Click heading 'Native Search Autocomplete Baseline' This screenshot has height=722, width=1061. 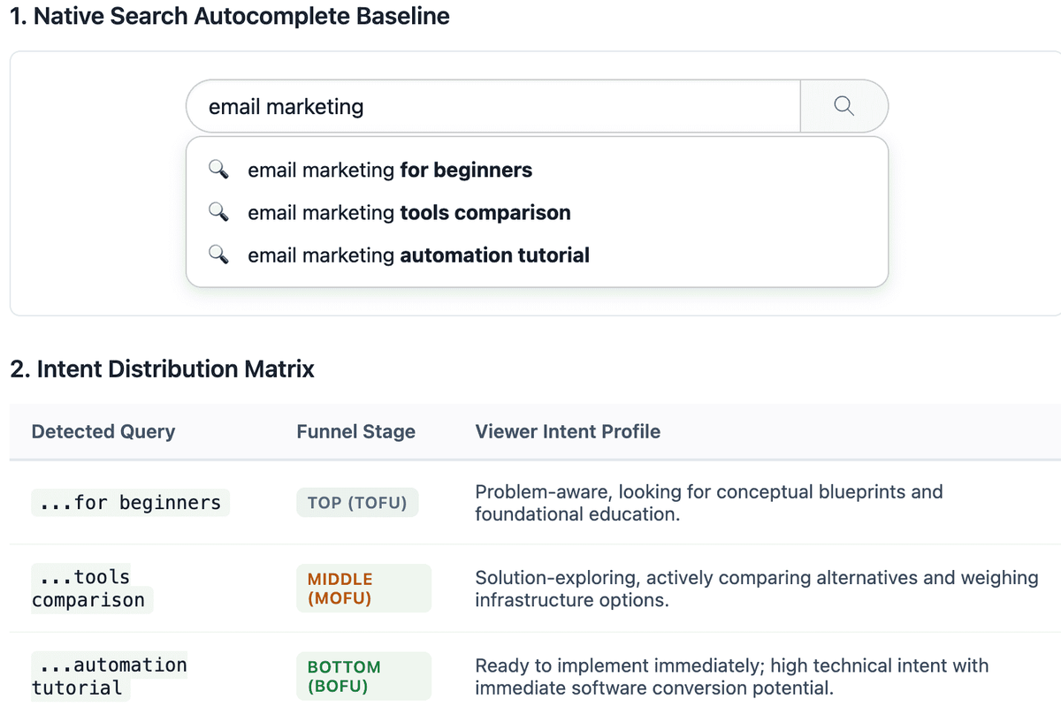click(230, 16)
